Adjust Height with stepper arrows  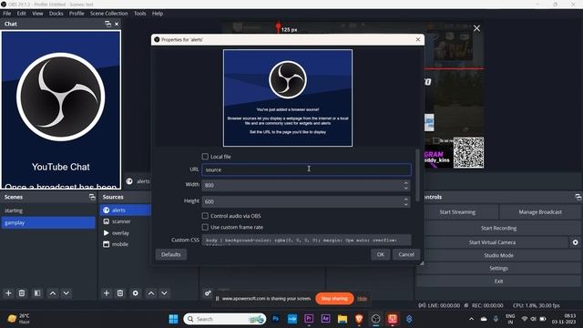point(406,201)
